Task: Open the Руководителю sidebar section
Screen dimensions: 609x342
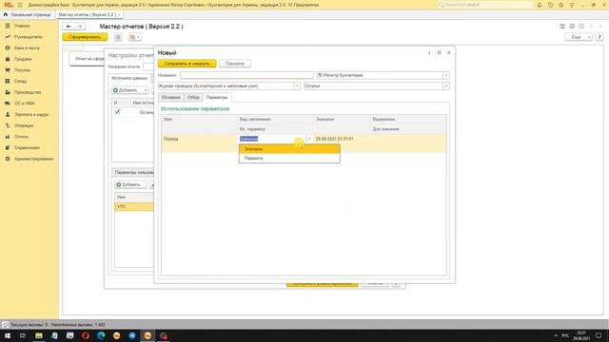Action: click(x=28, y=37)
